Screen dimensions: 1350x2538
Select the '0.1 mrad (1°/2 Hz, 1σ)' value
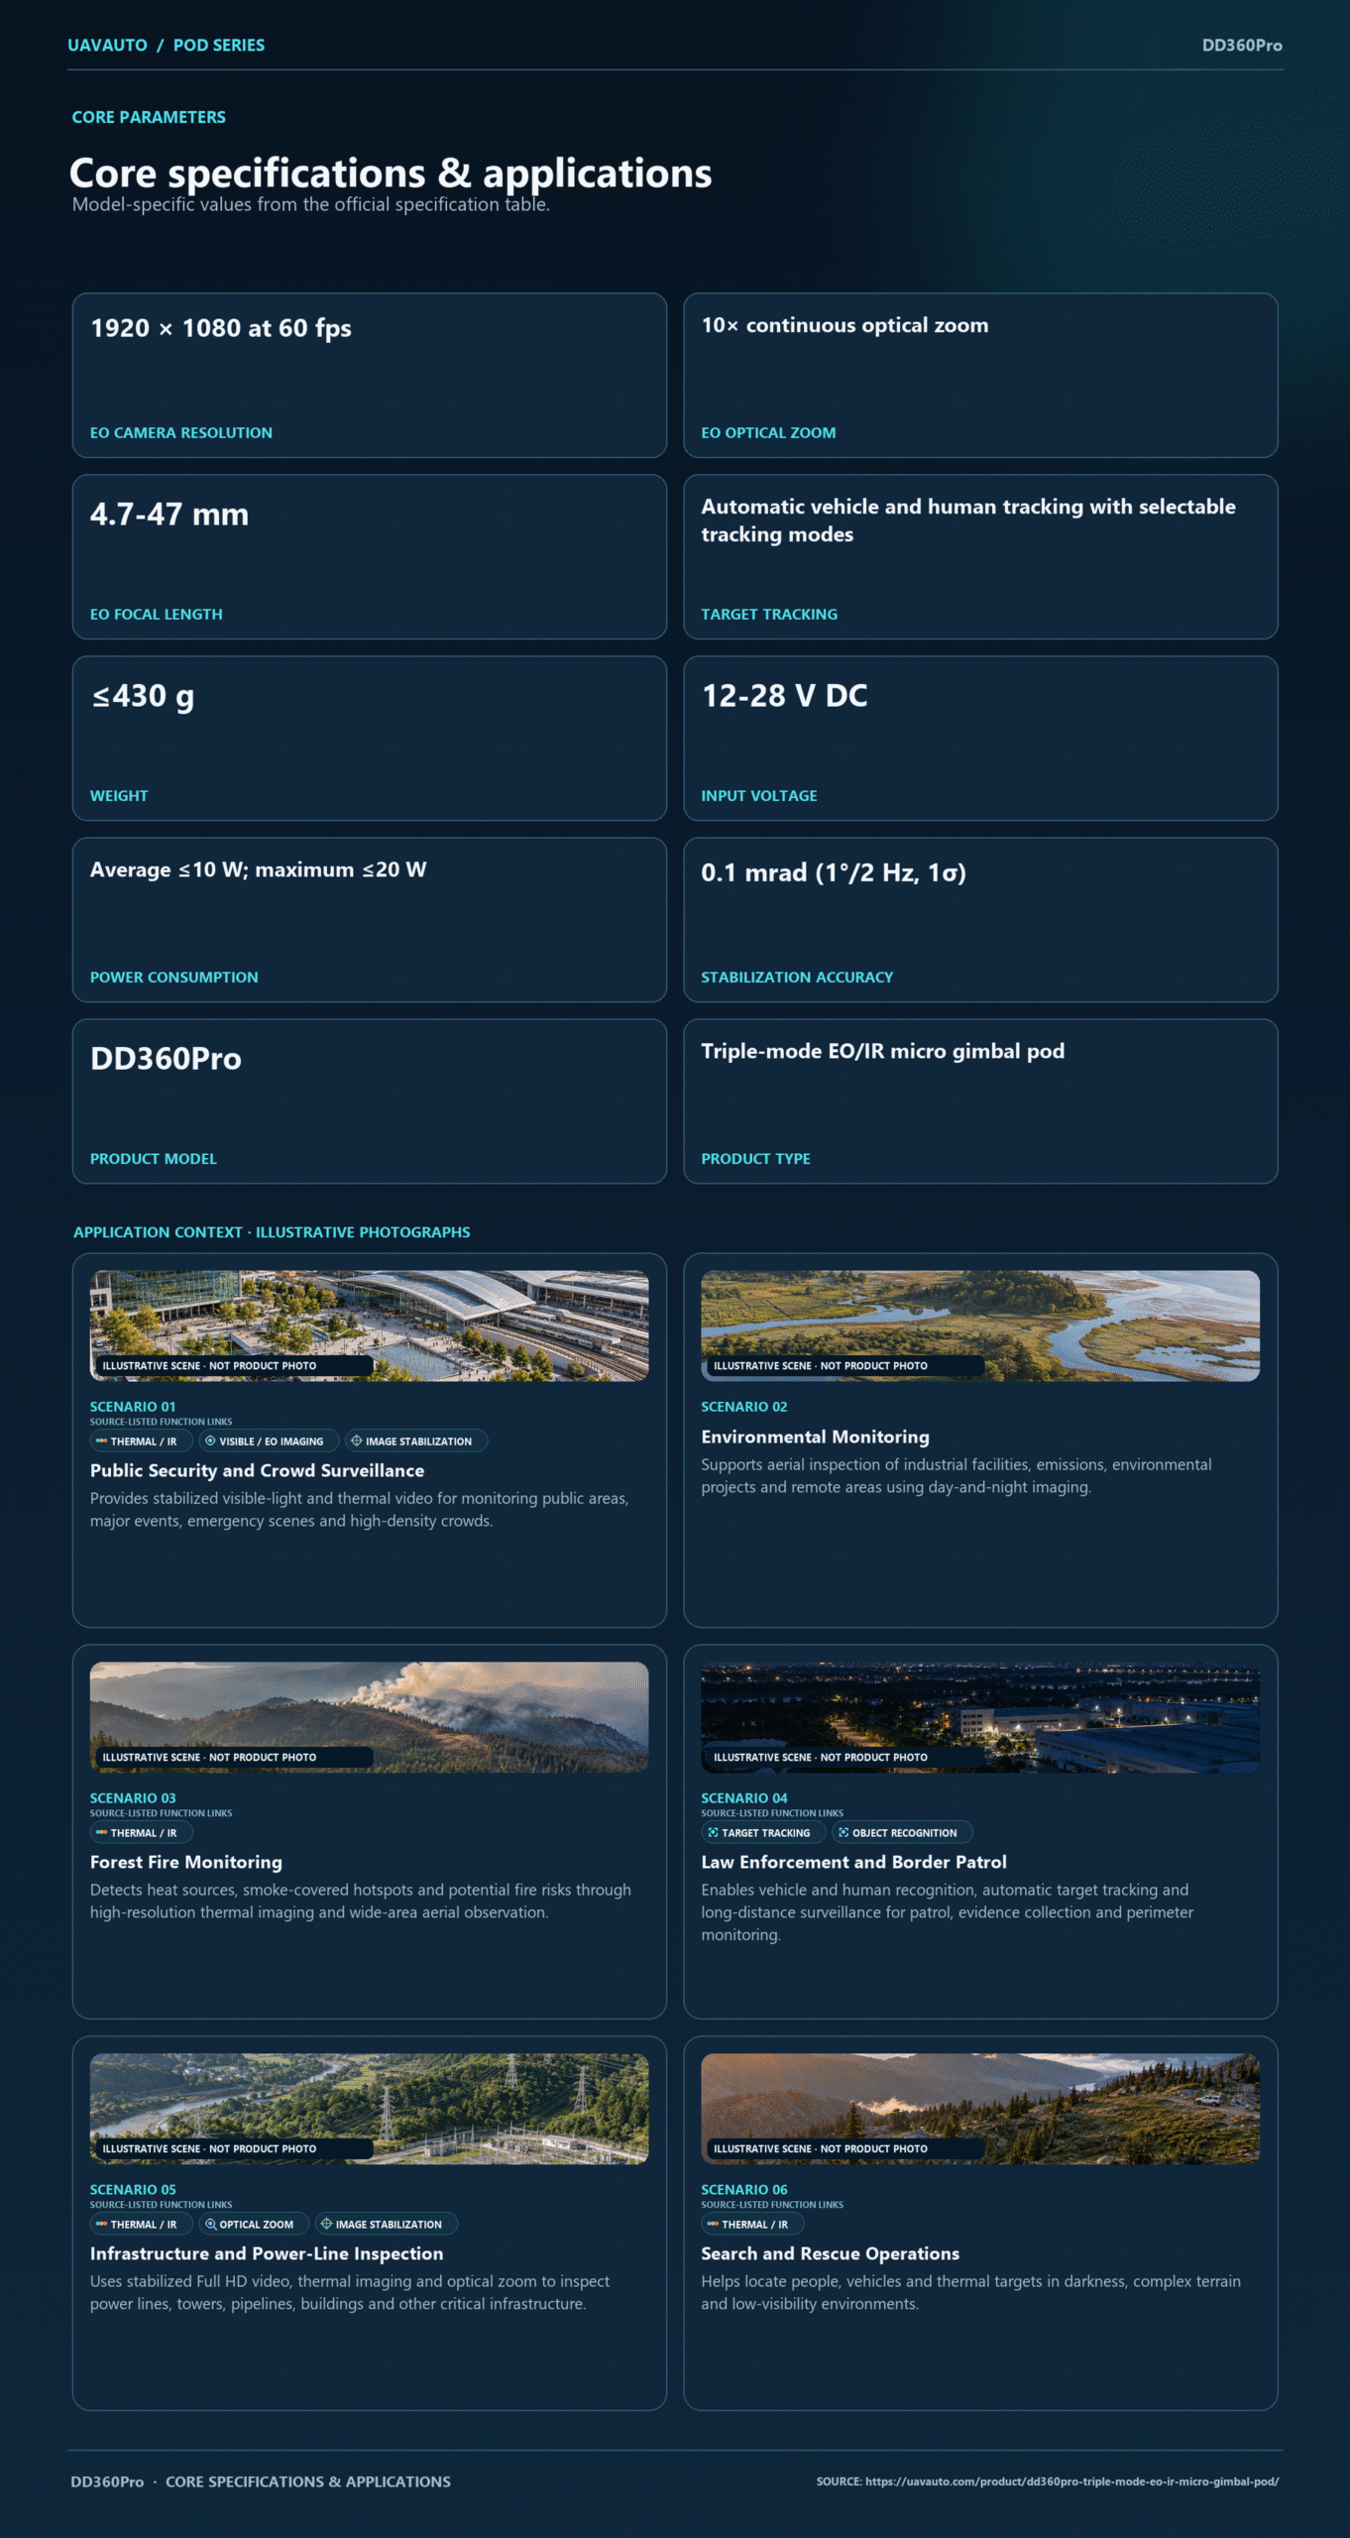tap(834, 872)
